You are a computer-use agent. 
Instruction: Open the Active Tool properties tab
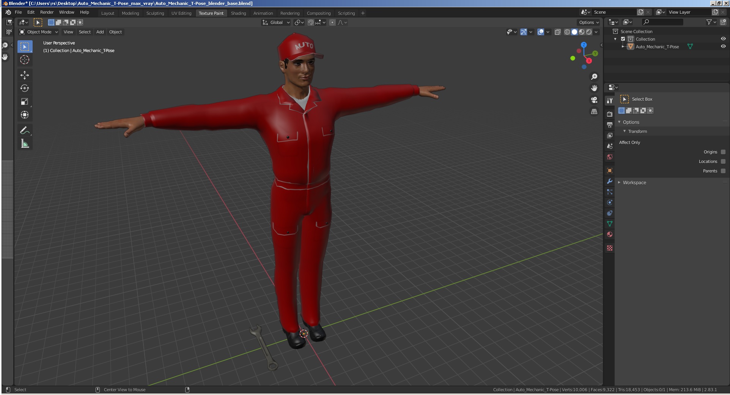click(610, 100)
